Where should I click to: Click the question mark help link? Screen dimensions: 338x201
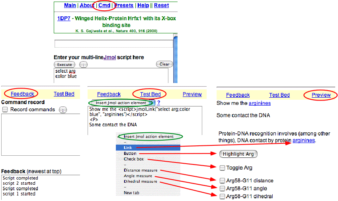tap(158, 102)
